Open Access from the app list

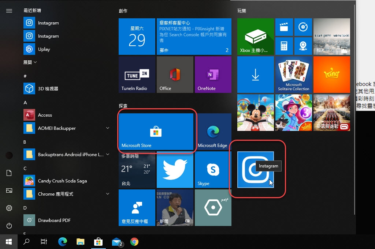point(45,115)
